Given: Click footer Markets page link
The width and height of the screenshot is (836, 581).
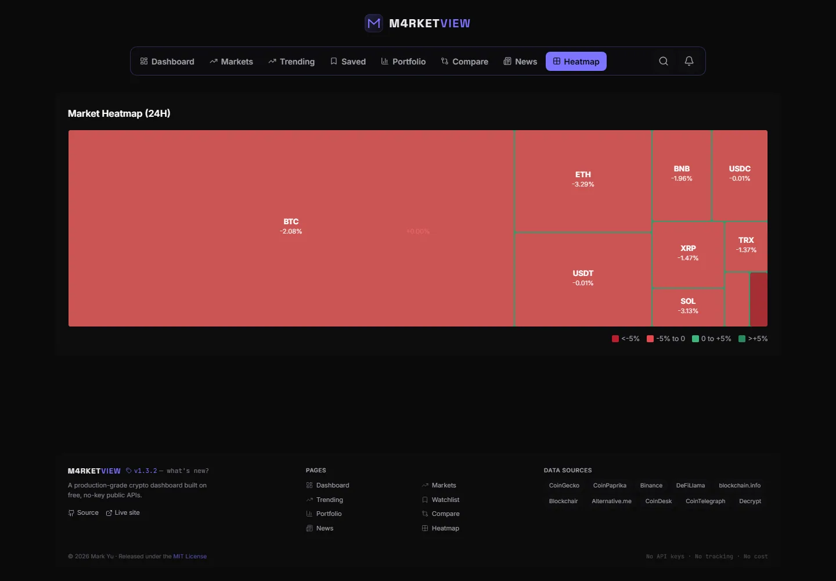Looking at the screenshot, I should click(439, 486).
